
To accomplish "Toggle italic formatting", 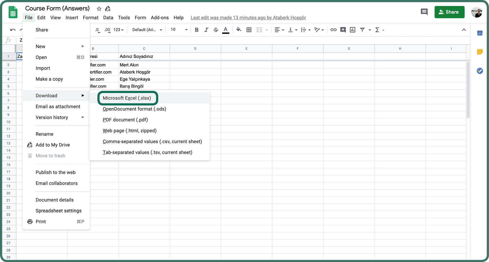I will [206, 30].
